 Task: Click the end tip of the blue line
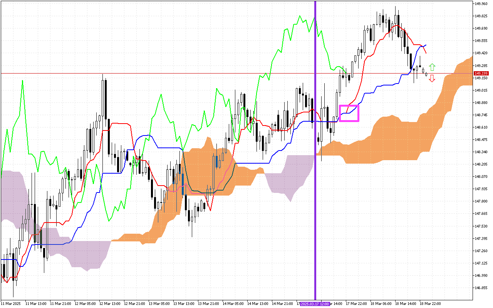[426, 45]
